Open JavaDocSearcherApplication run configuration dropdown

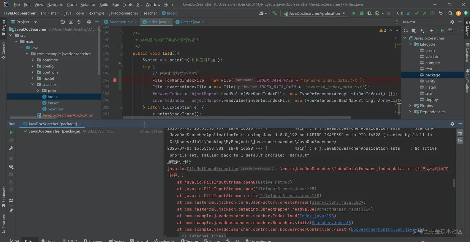point(314,13)
